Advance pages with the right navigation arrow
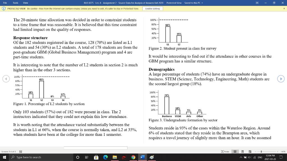The image size is (287, 161). click(281, 79)
